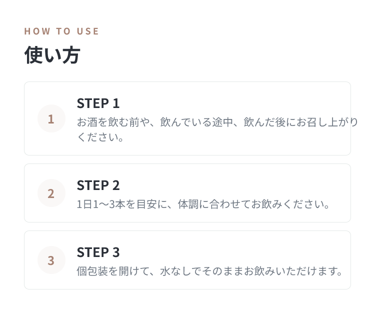
Task: Click the ください。 line in step 1
Action: point(100,137)
